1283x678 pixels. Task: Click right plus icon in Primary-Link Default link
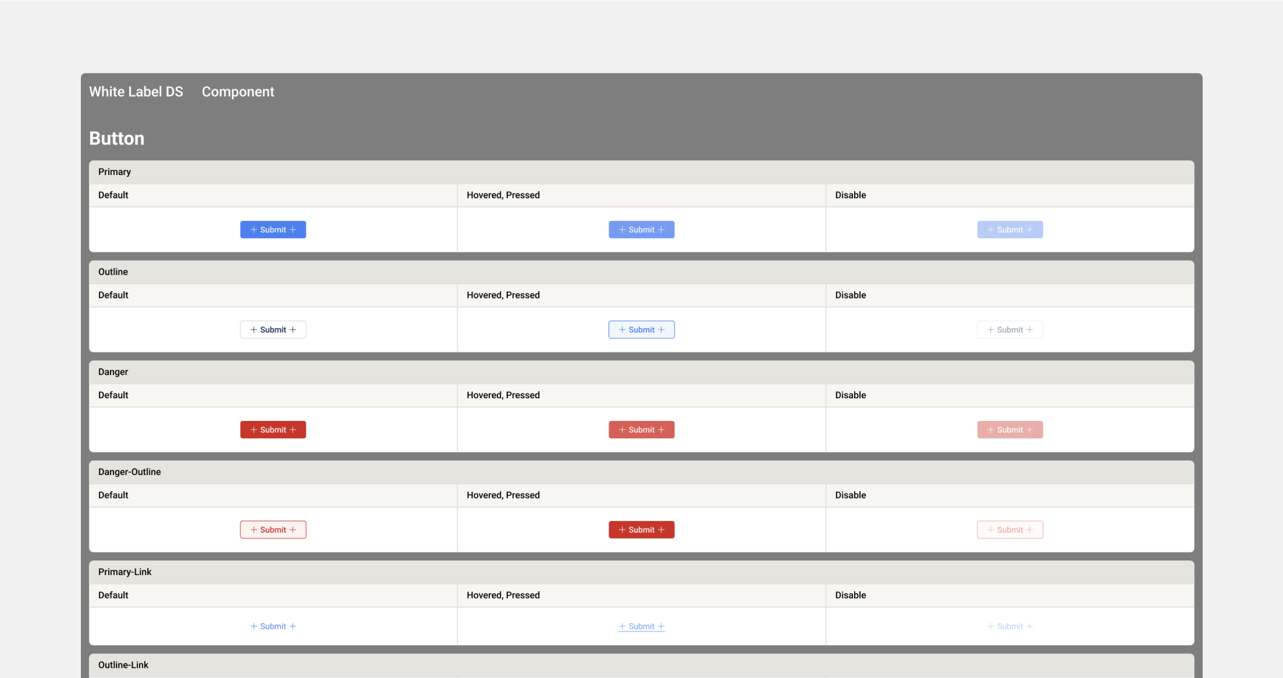pyautogui.click(x=293, y=626)
